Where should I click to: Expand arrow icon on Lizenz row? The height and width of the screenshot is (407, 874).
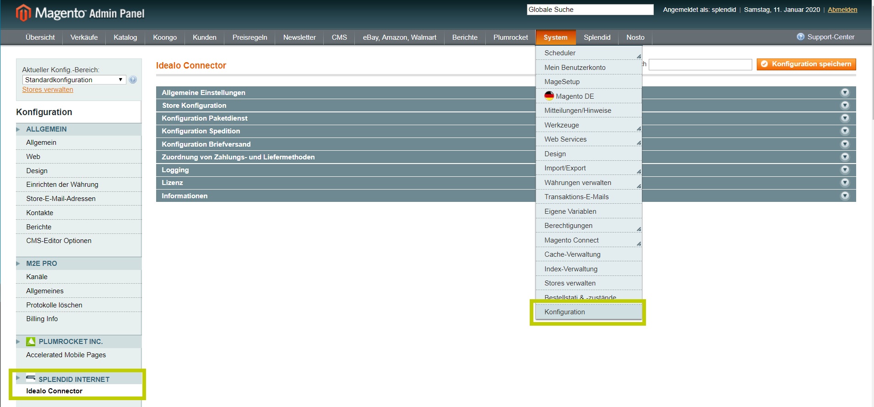coord(845,182)
